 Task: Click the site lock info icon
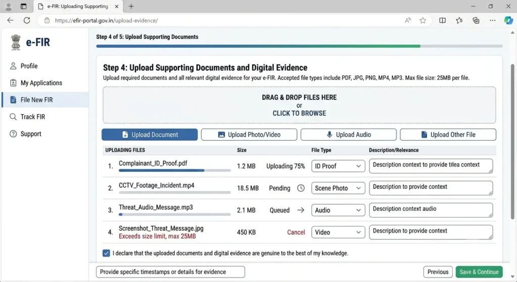tap(47, 20)
